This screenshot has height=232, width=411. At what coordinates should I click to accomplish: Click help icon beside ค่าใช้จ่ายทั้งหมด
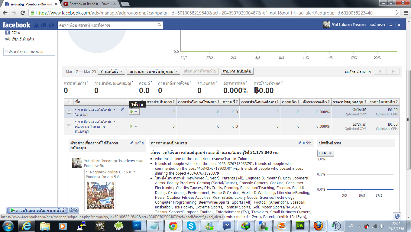click(x=282, y=82)
